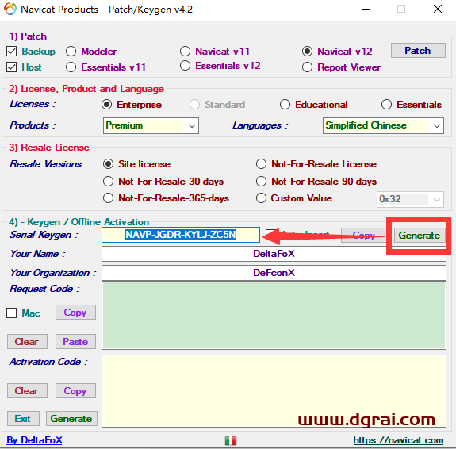
Task: Expand the 0x32 custom value dropdown
Action: 410,199
